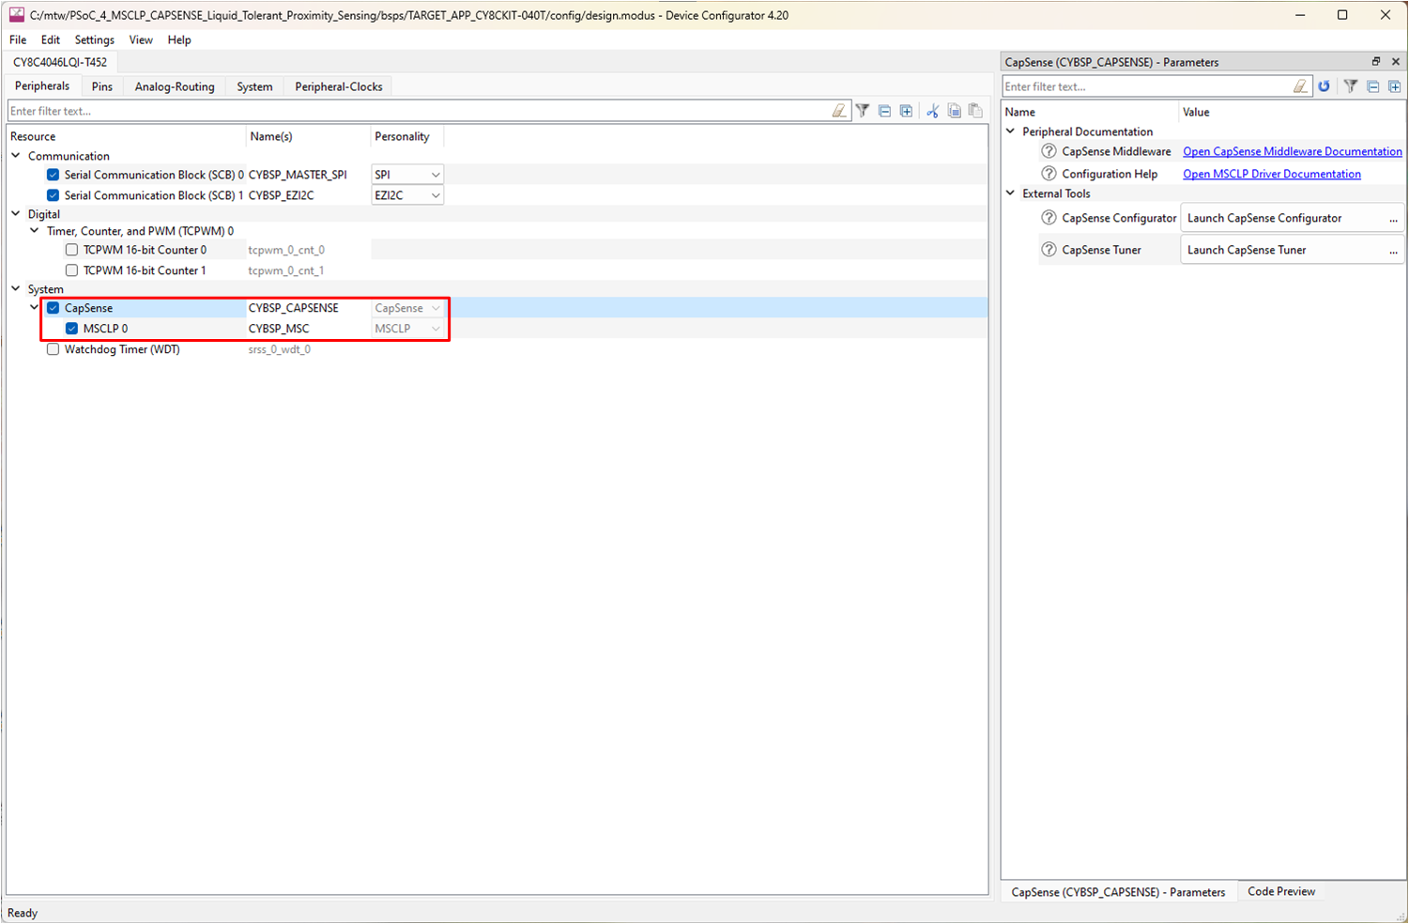Screen dimensions: 1409x924
Task: Open the Settings menu
Action: pos(95,39)
